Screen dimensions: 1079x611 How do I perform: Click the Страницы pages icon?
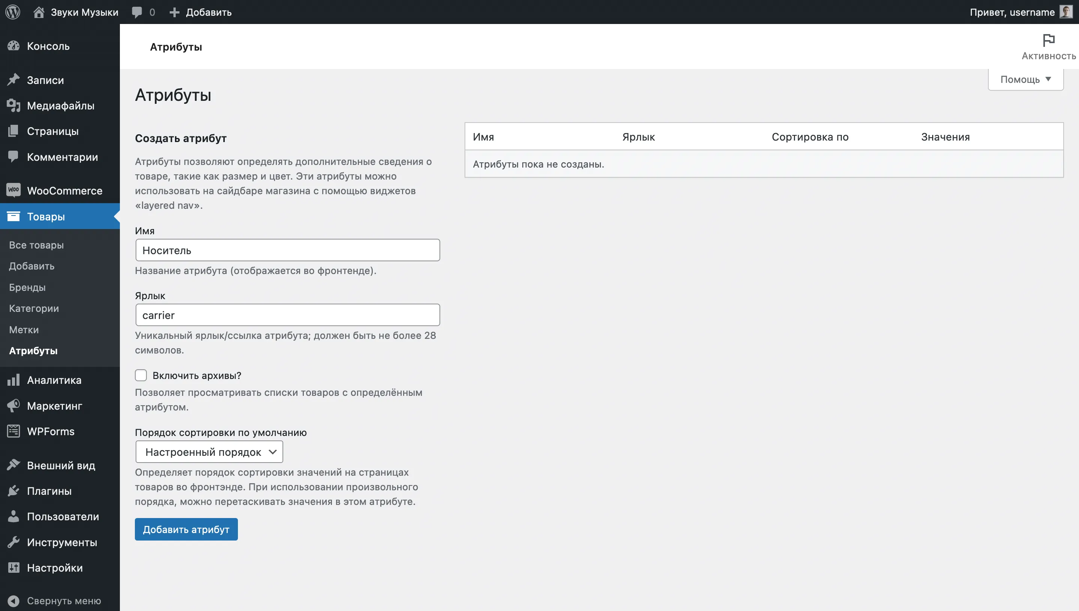tap(13, 131)
